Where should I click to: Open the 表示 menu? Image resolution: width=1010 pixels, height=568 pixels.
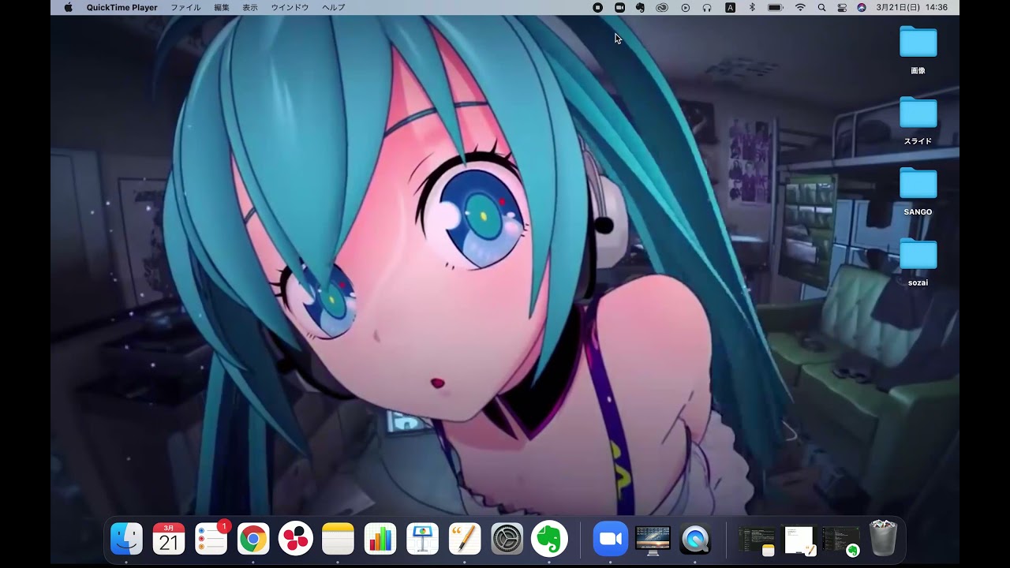(250, 7)
